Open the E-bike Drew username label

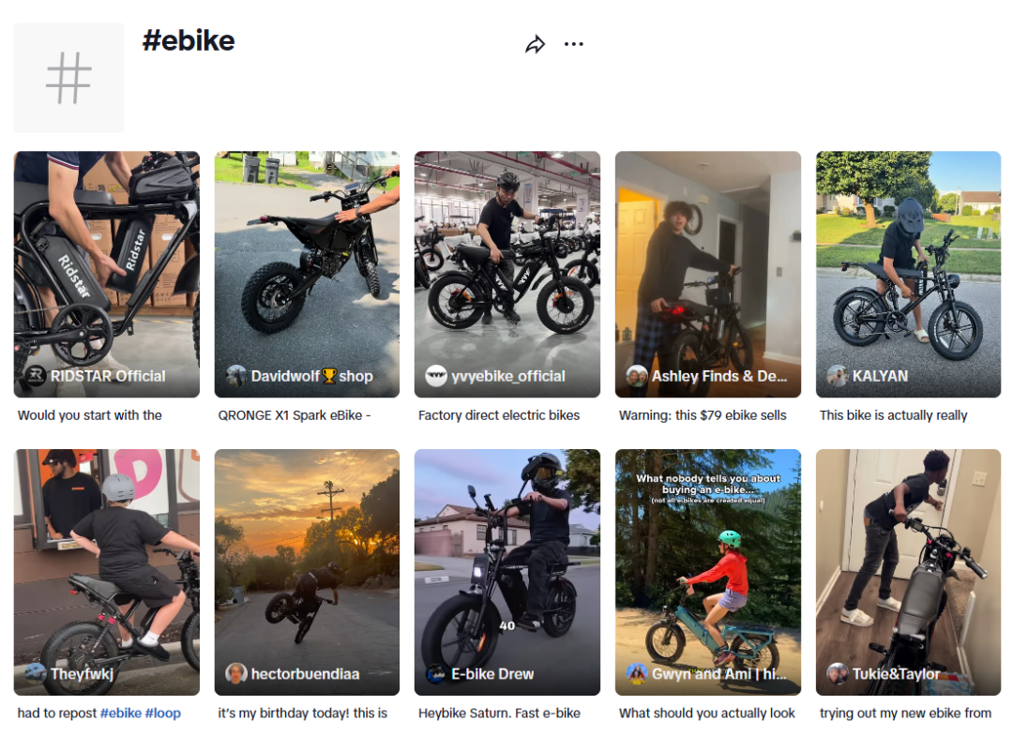(492, 673)
